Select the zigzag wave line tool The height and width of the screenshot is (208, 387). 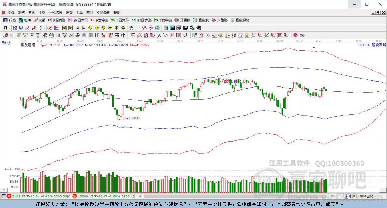(166, 35)
